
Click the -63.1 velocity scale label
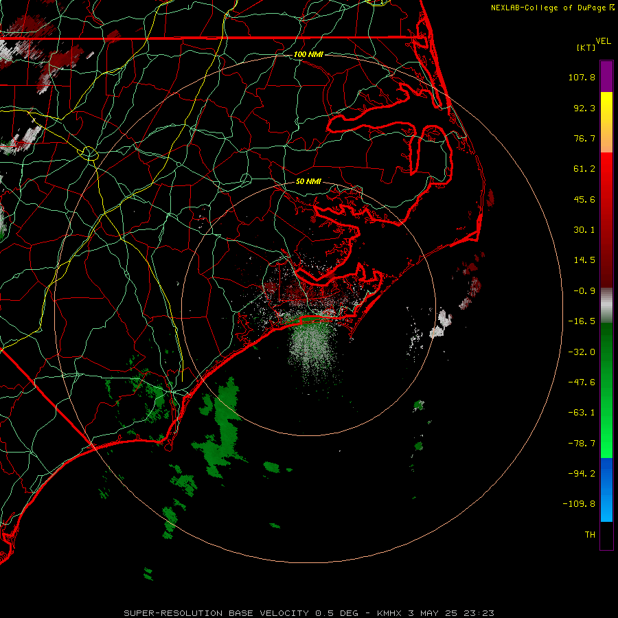pyautogui.click(x=582, y=413)
